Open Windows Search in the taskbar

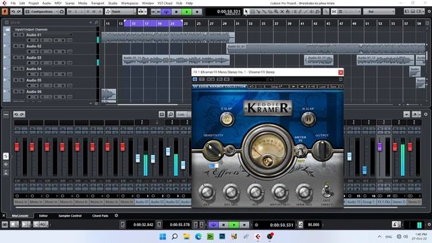[175, 236]
